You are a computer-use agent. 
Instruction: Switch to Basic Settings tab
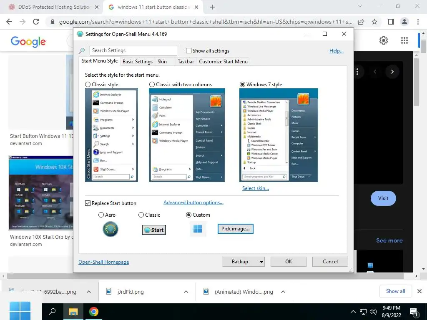[x=138, y=62]
